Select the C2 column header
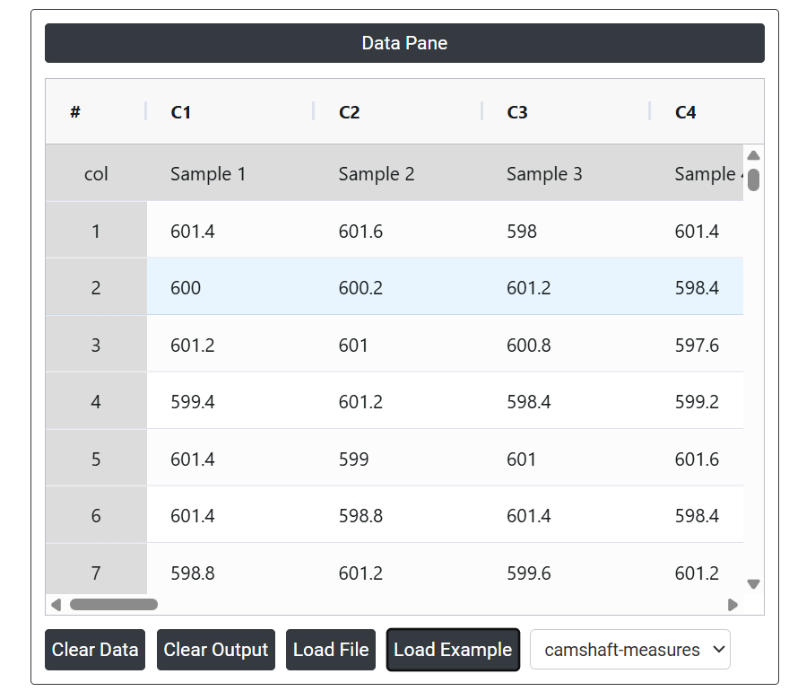Viewport: 789px width, 700px height. point(349,112)
